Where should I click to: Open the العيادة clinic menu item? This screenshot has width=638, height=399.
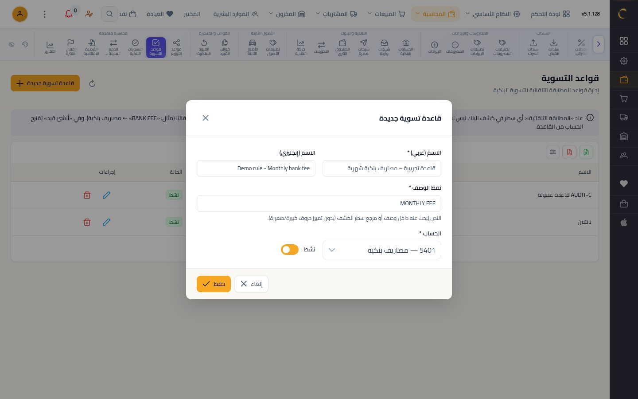click(160, 14)
